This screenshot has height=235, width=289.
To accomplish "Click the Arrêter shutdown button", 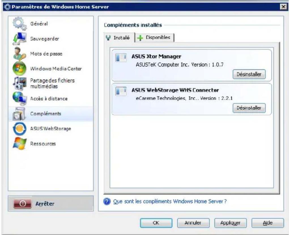I will point(51,204).
